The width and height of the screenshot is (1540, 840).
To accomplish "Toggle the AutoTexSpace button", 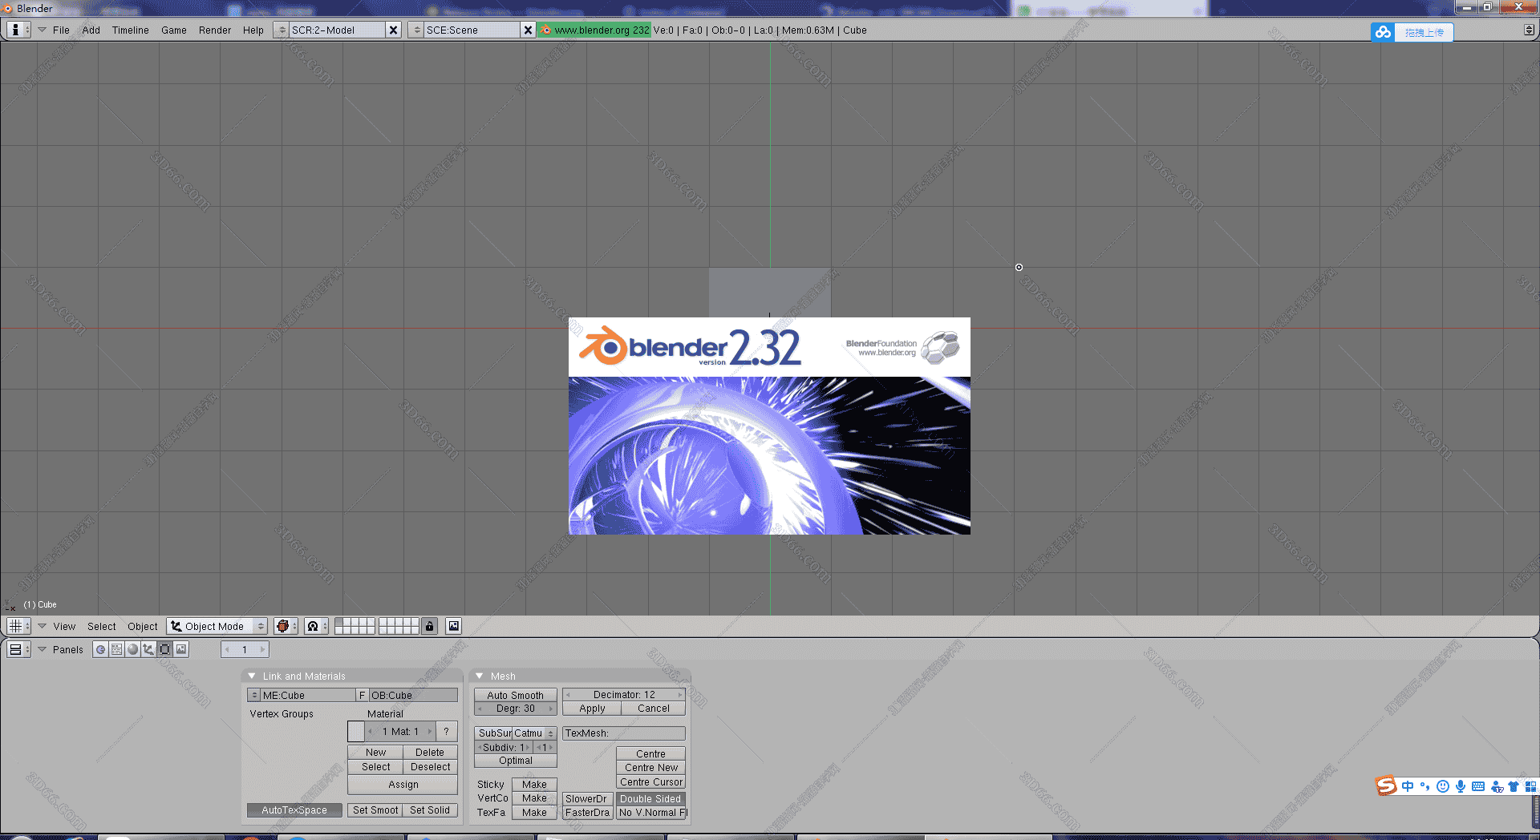I will [x=294, y=810].
